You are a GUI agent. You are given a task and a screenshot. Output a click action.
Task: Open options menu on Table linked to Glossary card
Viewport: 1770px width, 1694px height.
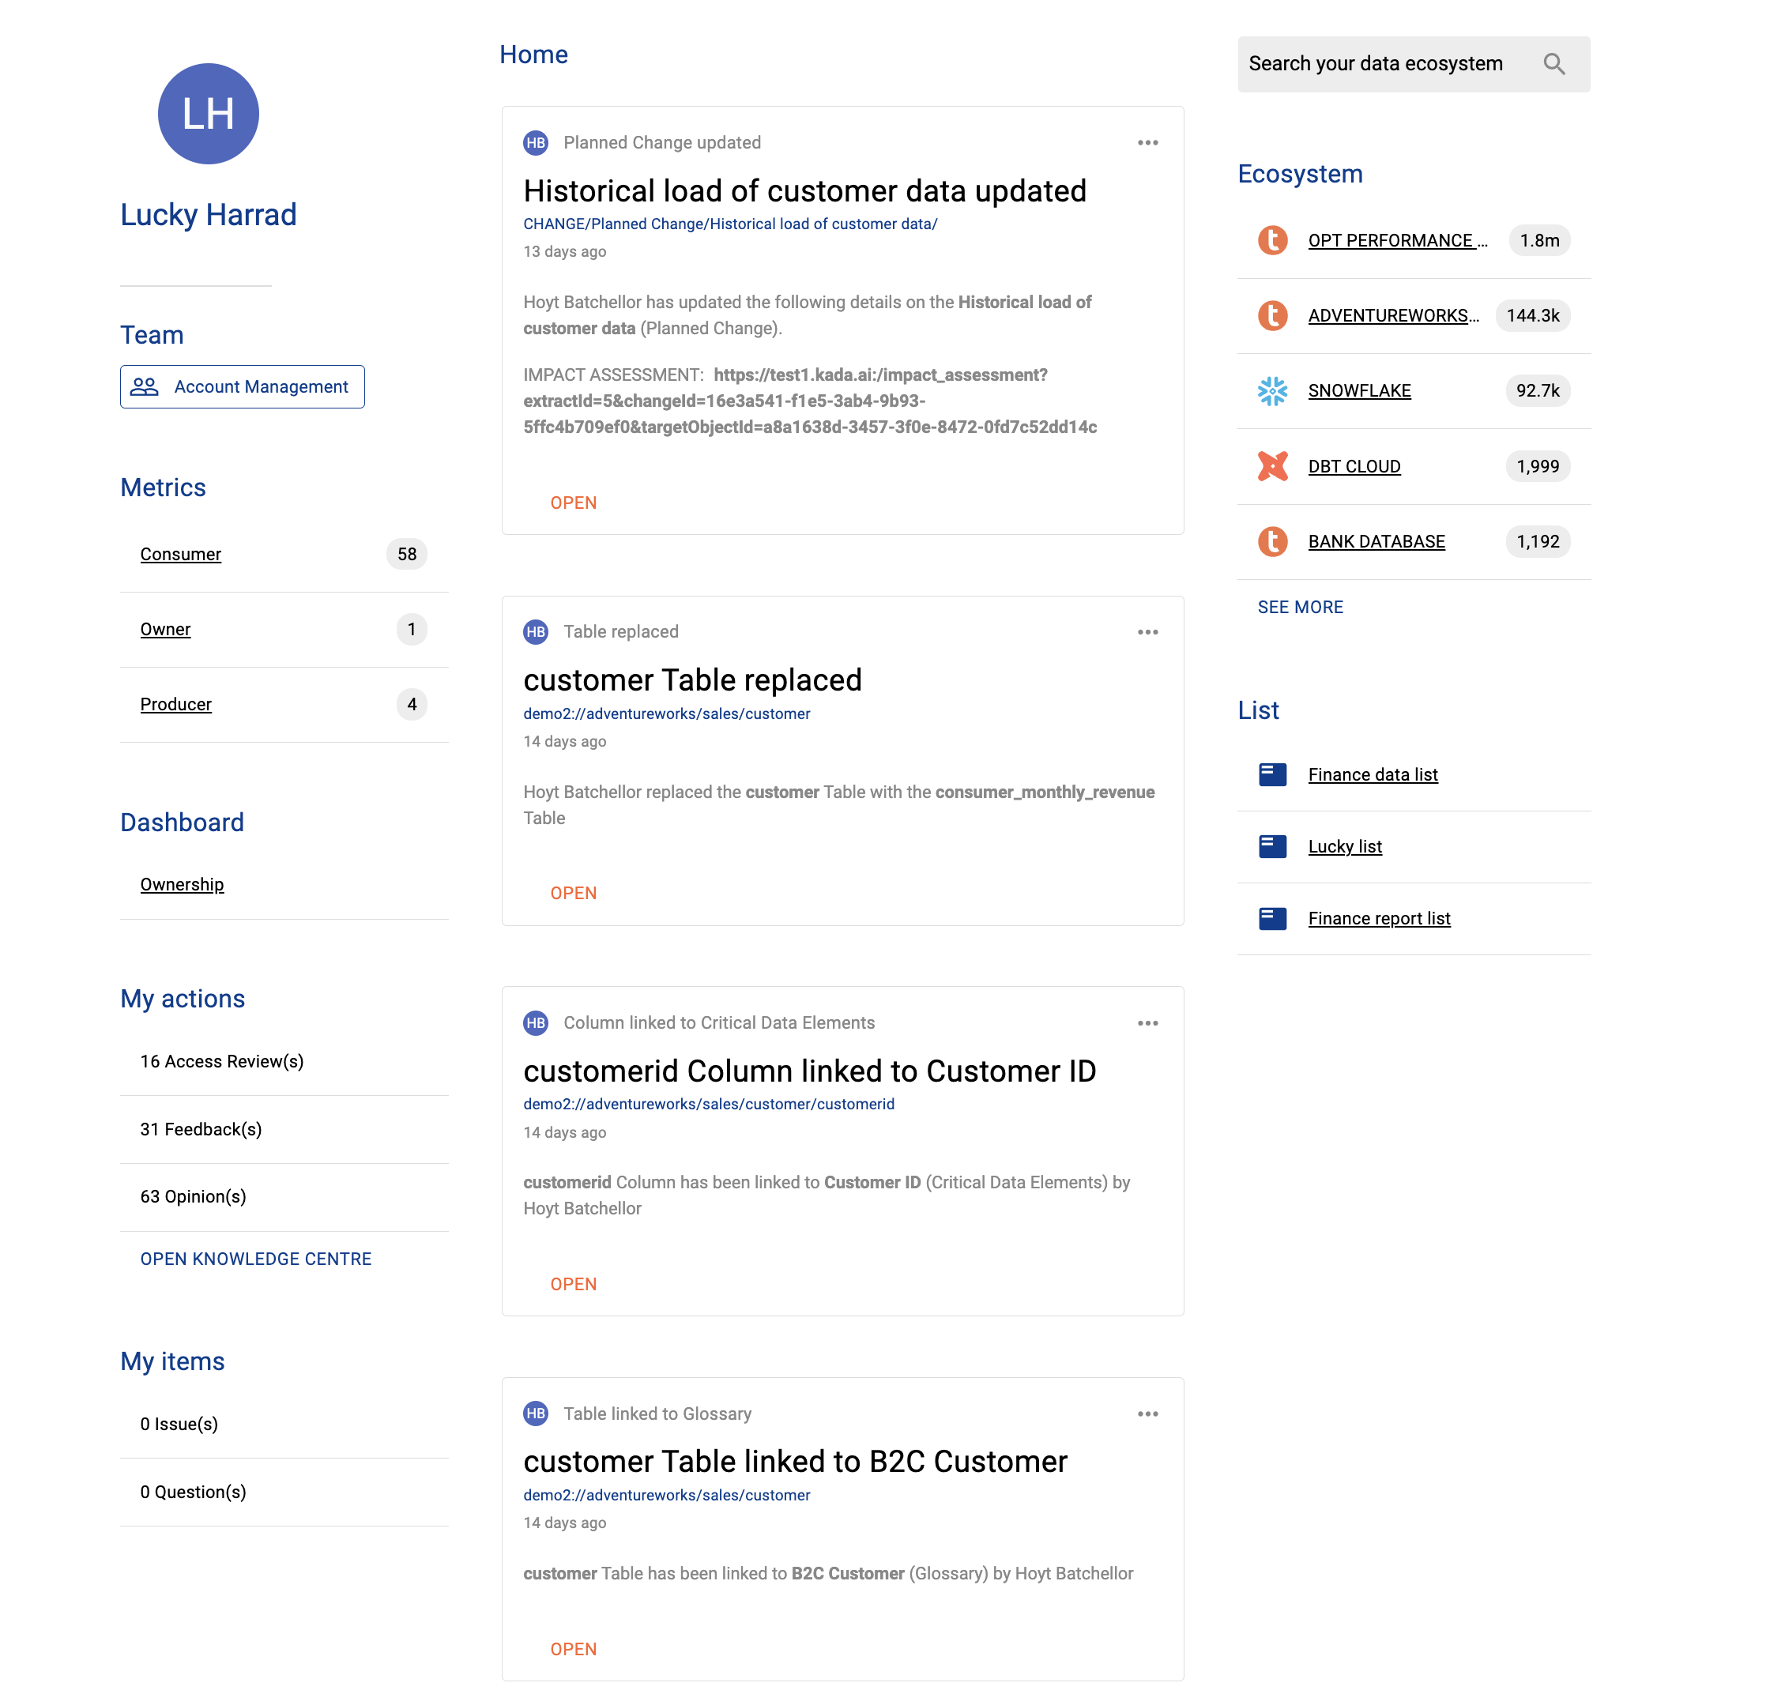(1147, 1414)
